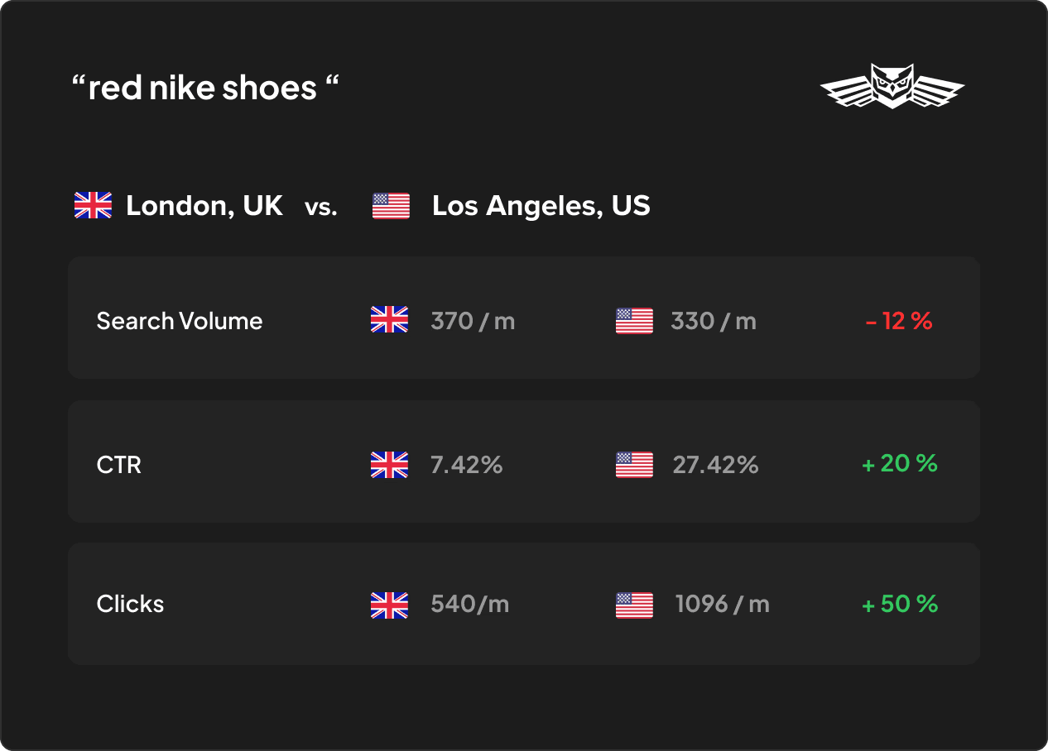The image size is (1048, 751).
Task: Click the US flag beside Los Angeles, US
Action: [391, 205]
